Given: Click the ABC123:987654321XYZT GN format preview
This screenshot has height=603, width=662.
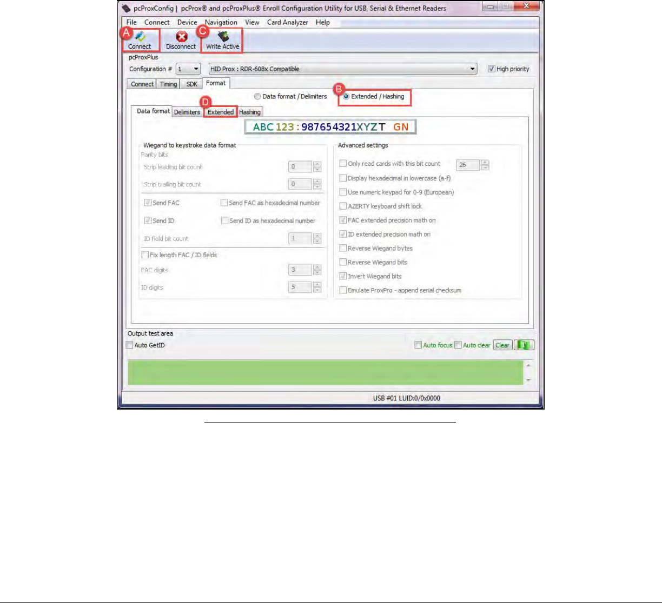Looking at the screenshot, I should pos(330,127).
